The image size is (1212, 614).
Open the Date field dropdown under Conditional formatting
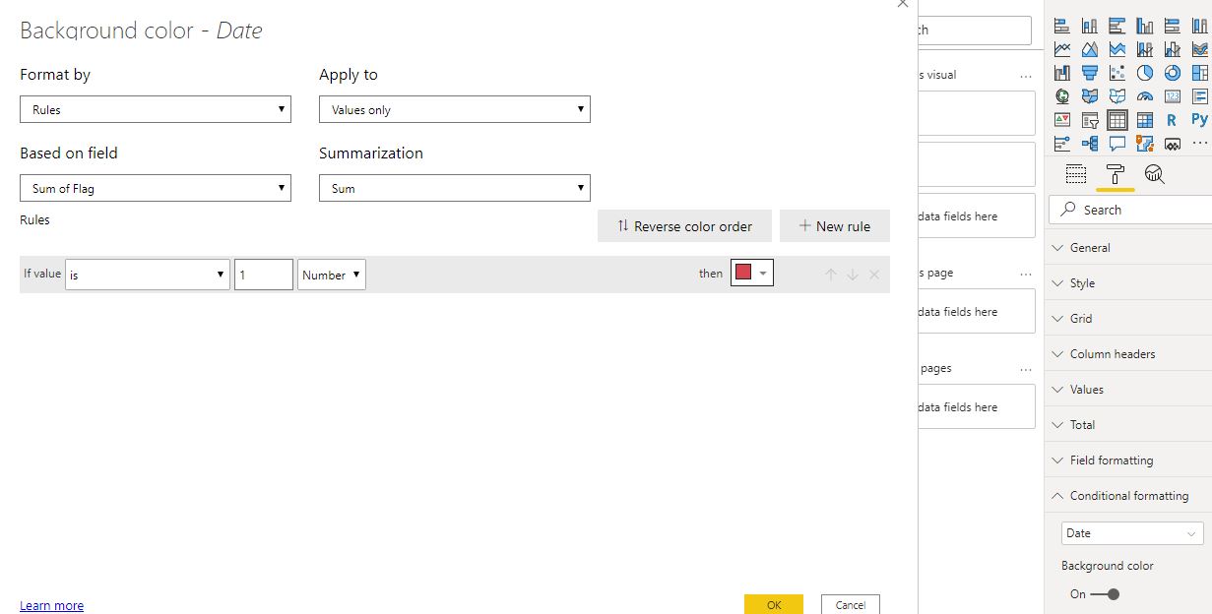pos(1132,532)
